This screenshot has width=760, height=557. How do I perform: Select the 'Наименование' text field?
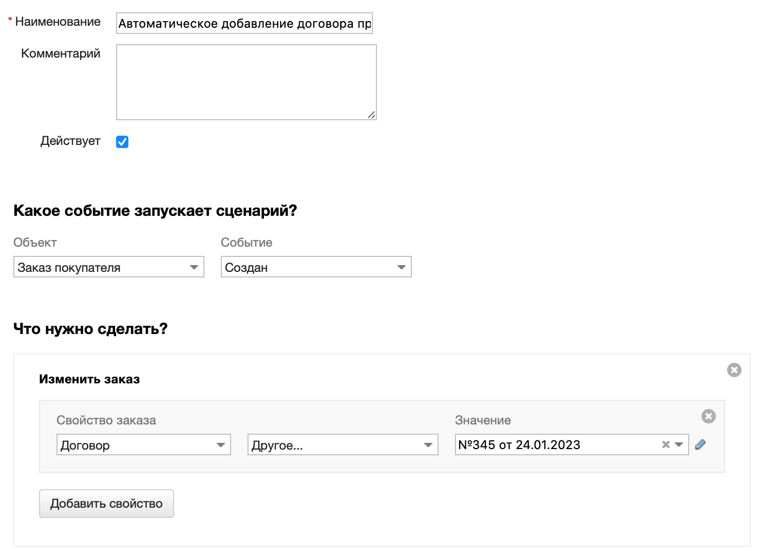coord(244,23)
